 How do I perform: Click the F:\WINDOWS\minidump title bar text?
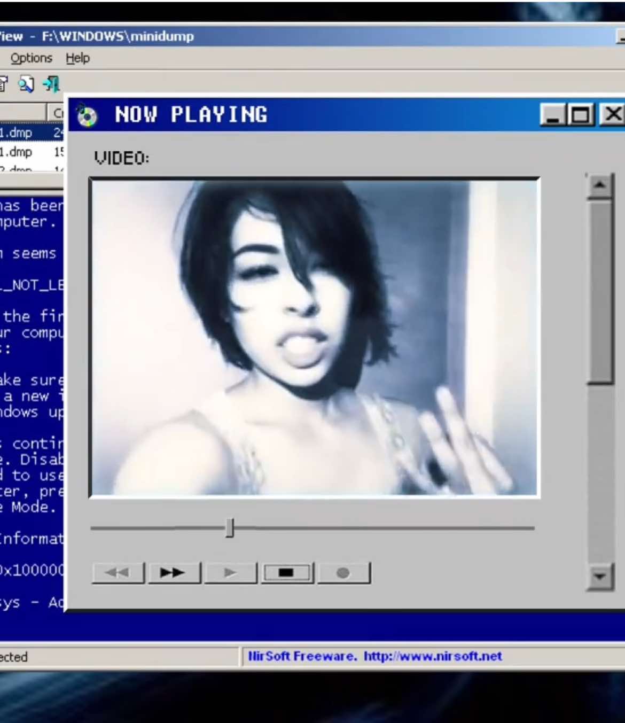pos(118,36)
